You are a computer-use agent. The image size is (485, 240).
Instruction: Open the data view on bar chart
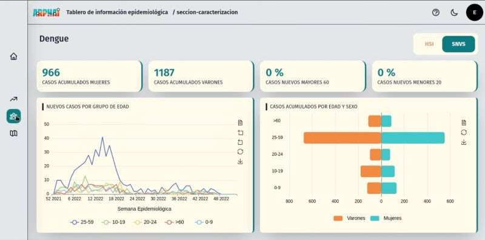[x=464, y=123]
